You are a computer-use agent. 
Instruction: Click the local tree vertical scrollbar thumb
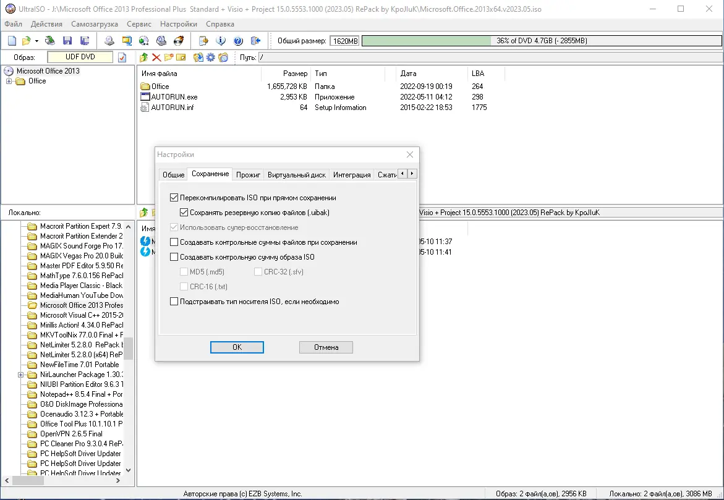tap(129, 349)
